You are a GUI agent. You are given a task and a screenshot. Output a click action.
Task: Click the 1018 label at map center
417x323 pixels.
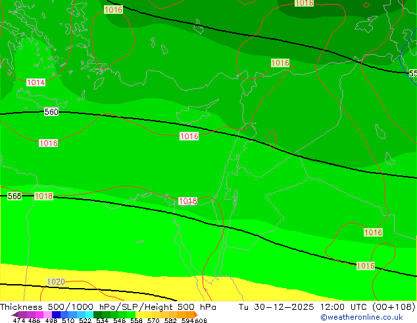click(x=187, y=201)
